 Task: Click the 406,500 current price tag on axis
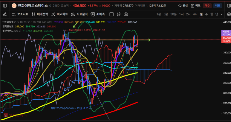click(226, 39)
